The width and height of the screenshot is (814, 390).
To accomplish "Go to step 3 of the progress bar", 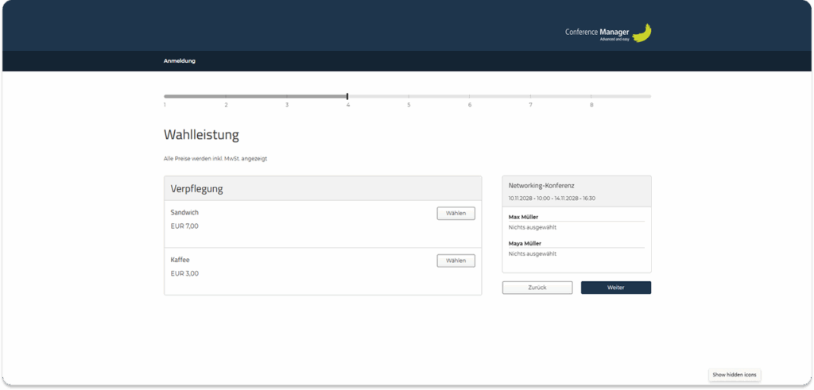I will [287, 105].
